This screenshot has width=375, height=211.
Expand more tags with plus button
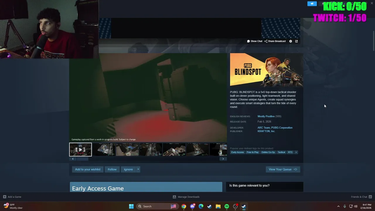[x=296, y=152]
